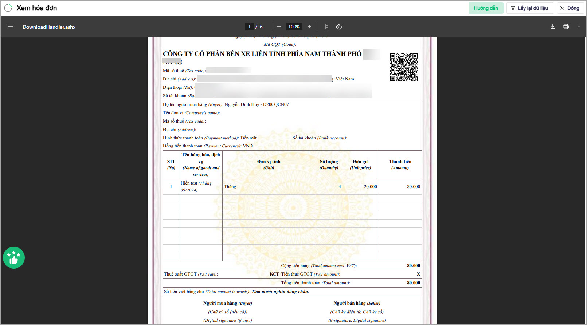Image resolution: width=587 pixels, height=325 pixels.
Task: Click the row number 1 cell
Action: pos(171,187)
